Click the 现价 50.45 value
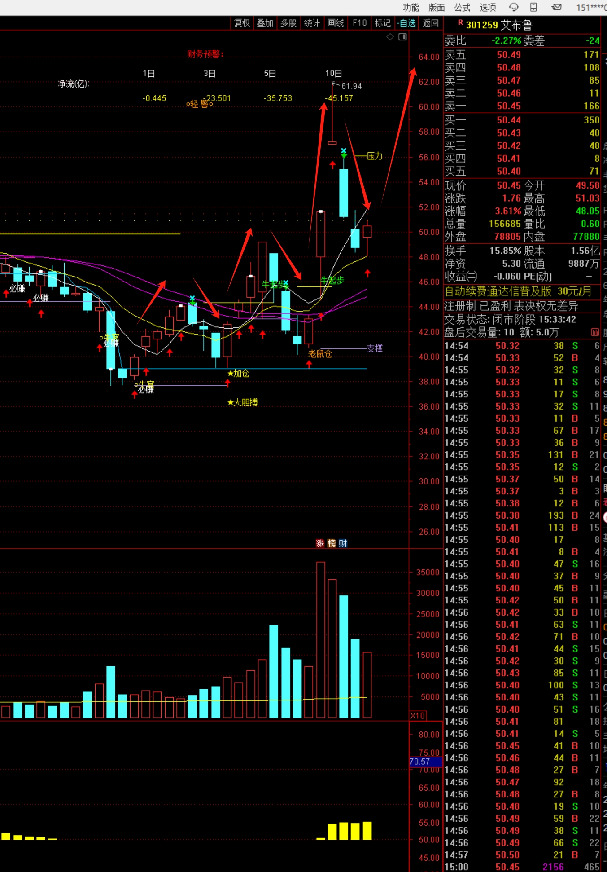The width and height of the screenshot is (607, 872). tap(509, 185)
